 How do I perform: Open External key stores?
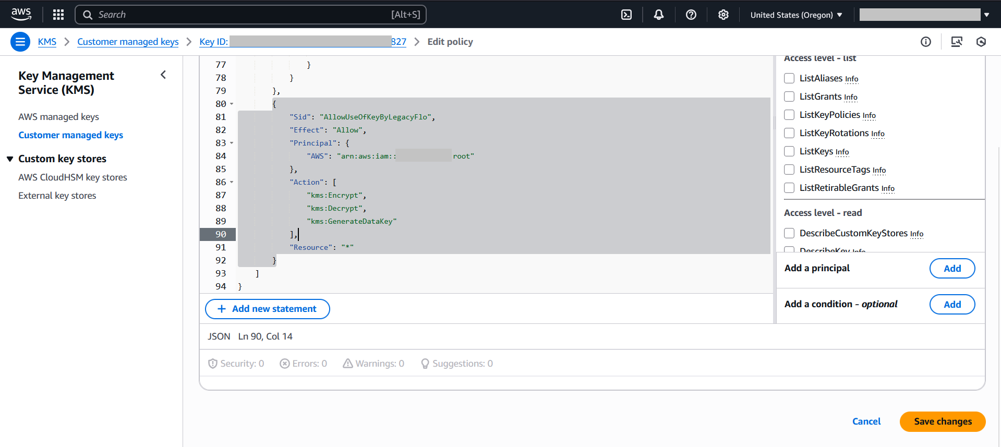[x=57, y=196]
